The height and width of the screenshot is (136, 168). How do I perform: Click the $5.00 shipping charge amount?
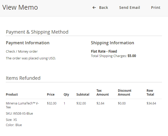click(132, 56)
